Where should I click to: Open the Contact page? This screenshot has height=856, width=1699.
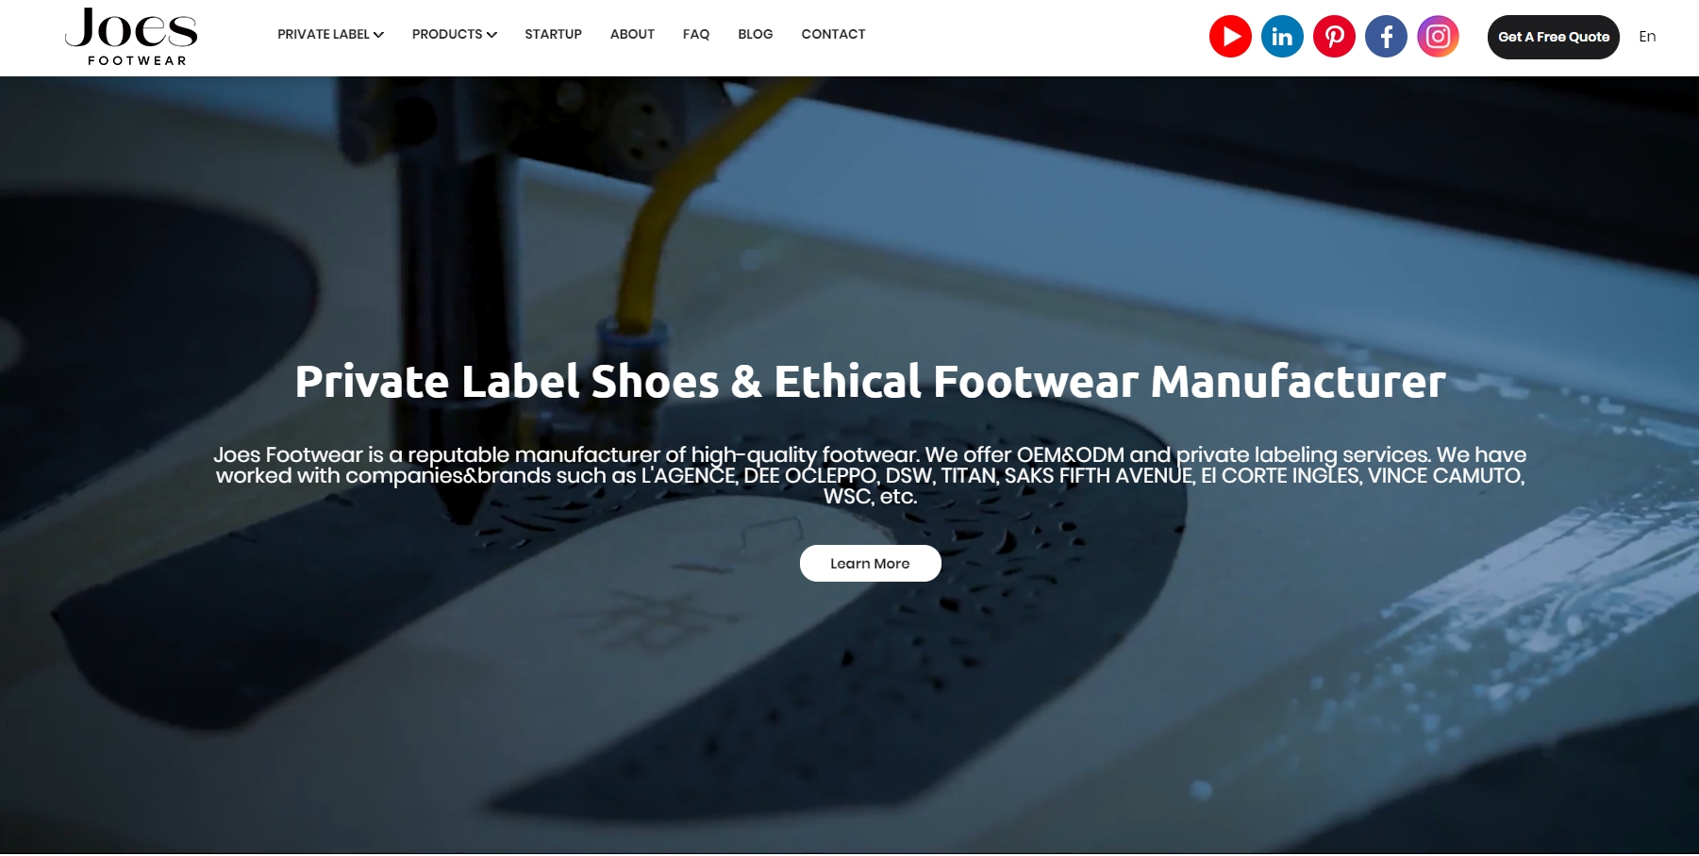[x=833, y=34]
